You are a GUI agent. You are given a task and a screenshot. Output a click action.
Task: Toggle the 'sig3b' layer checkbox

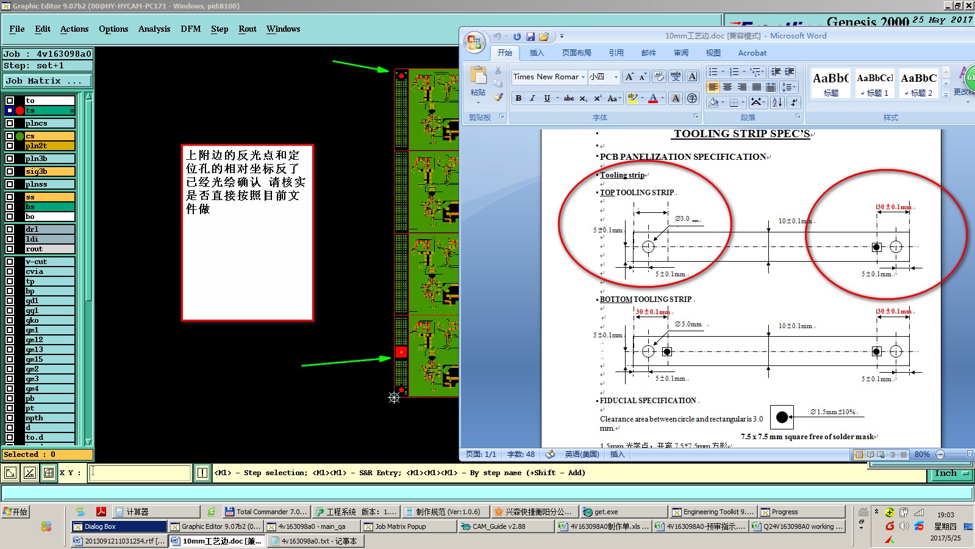pyautogui.click(x=10, y=171)
